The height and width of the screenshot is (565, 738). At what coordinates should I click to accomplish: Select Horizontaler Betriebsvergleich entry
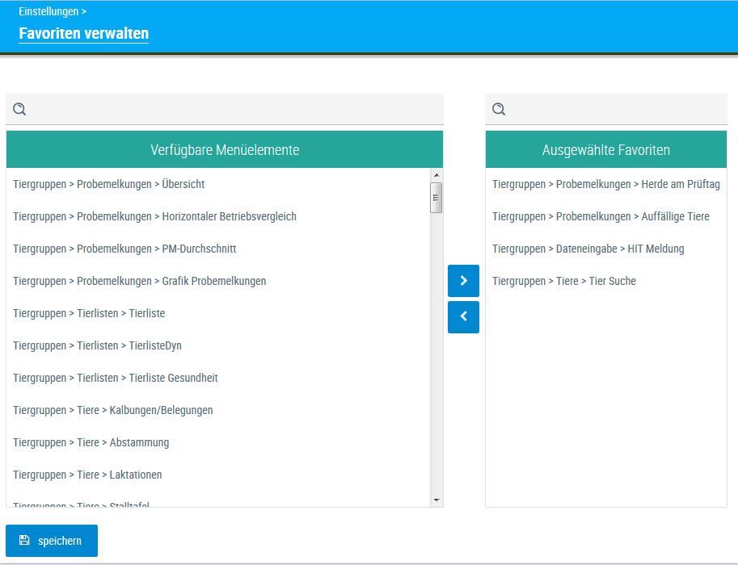[154, 216]
